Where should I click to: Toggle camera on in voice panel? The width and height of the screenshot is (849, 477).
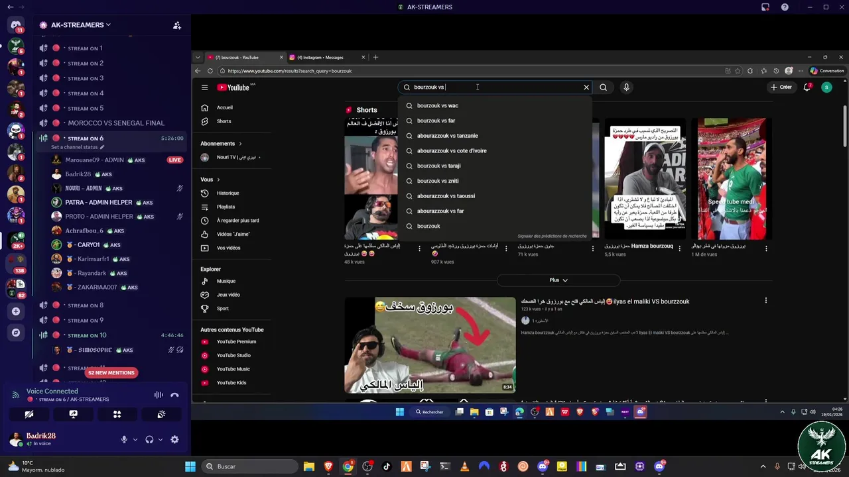[29, 414]
